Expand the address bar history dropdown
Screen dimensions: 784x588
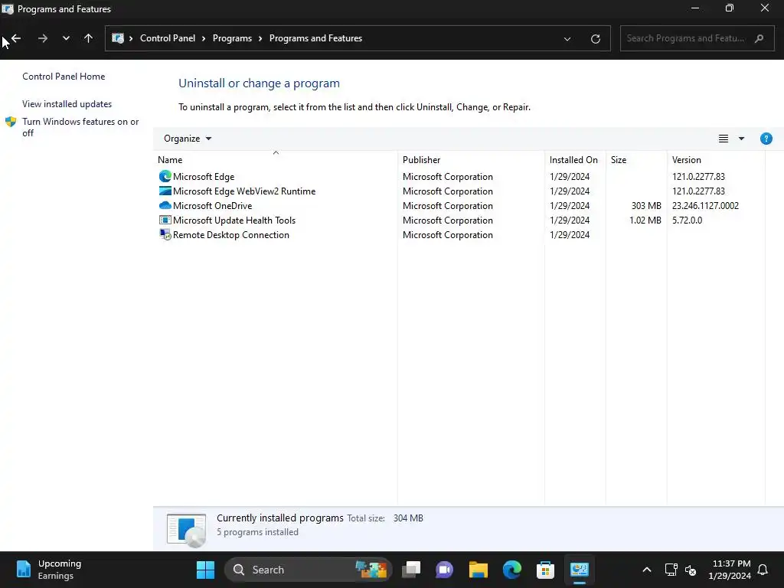(567, 38)
